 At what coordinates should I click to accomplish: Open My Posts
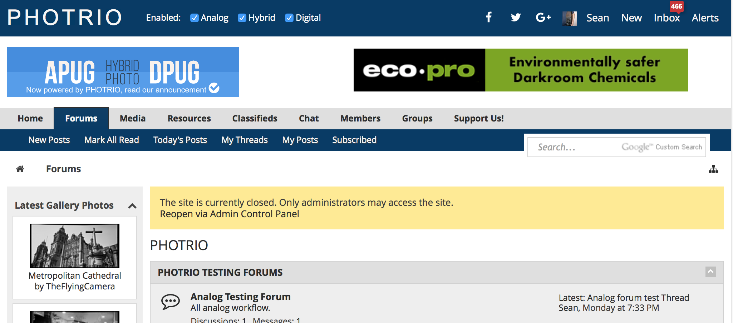click(x=300, y=140)
